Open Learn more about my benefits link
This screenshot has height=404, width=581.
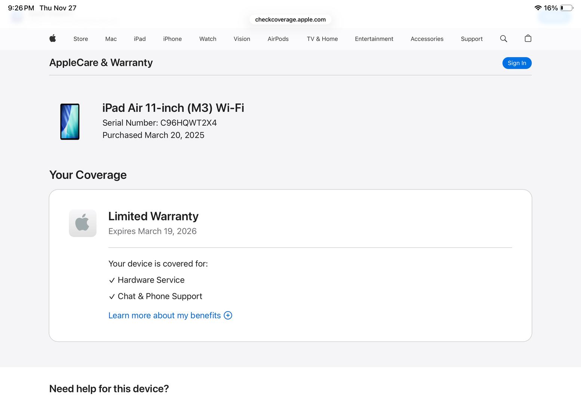[165, 315]
